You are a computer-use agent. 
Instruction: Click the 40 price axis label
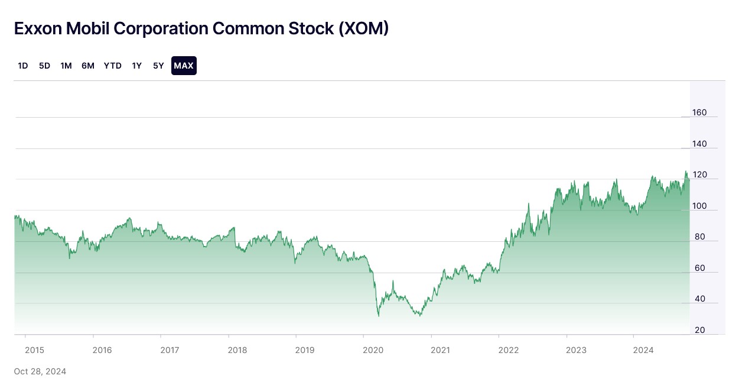[x=699, y=299]
